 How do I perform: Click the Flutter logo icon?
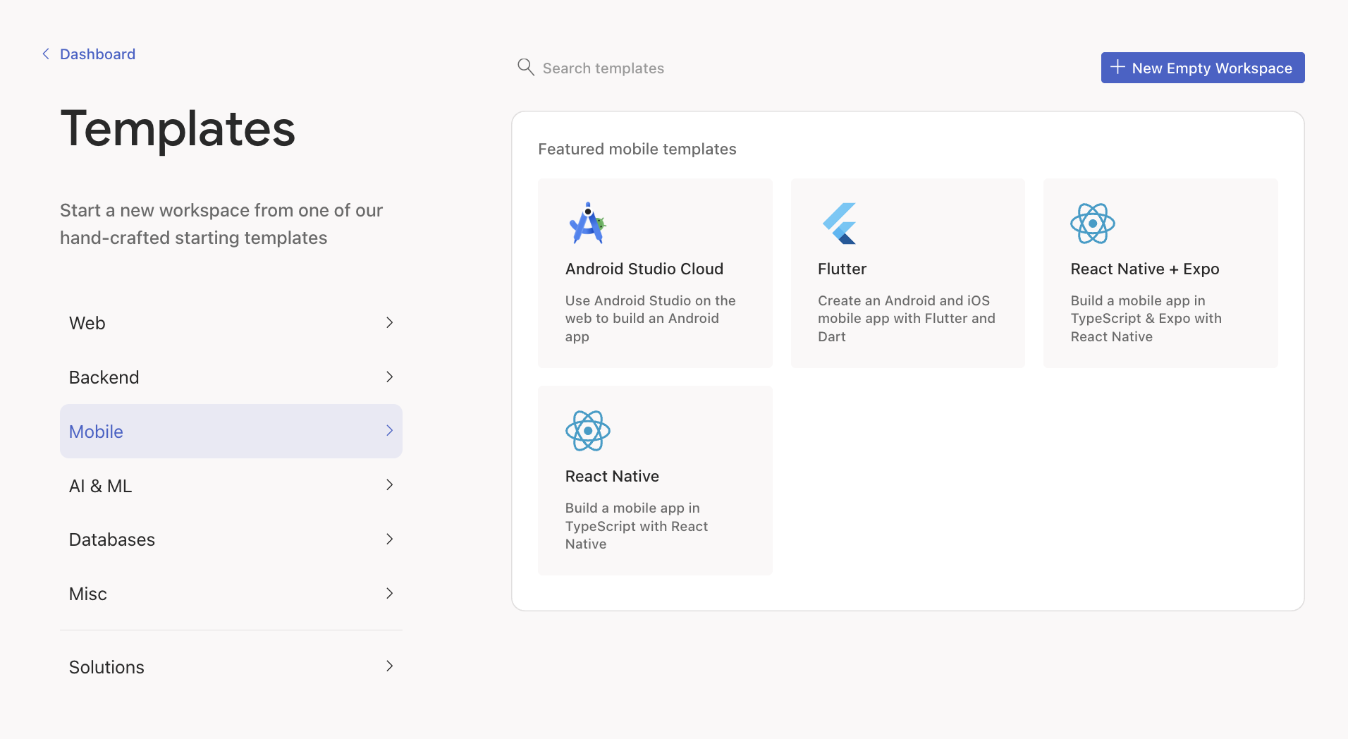point(839,224)
